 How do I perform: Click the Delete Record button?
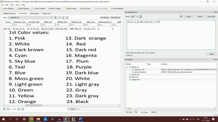(115, 18)
